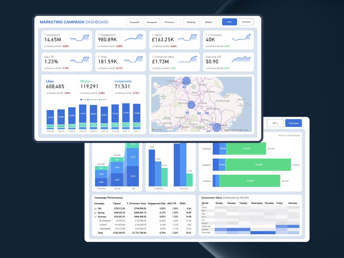Click Pinterest green bar labeled £0.63M
The width and height of the screenshot is (344, 258).
tap(250, 181)
